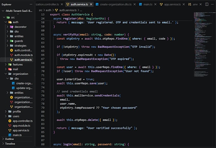This screenshot has height=148, width=216.
Task: Click the src folder icon
Action: 8,17
